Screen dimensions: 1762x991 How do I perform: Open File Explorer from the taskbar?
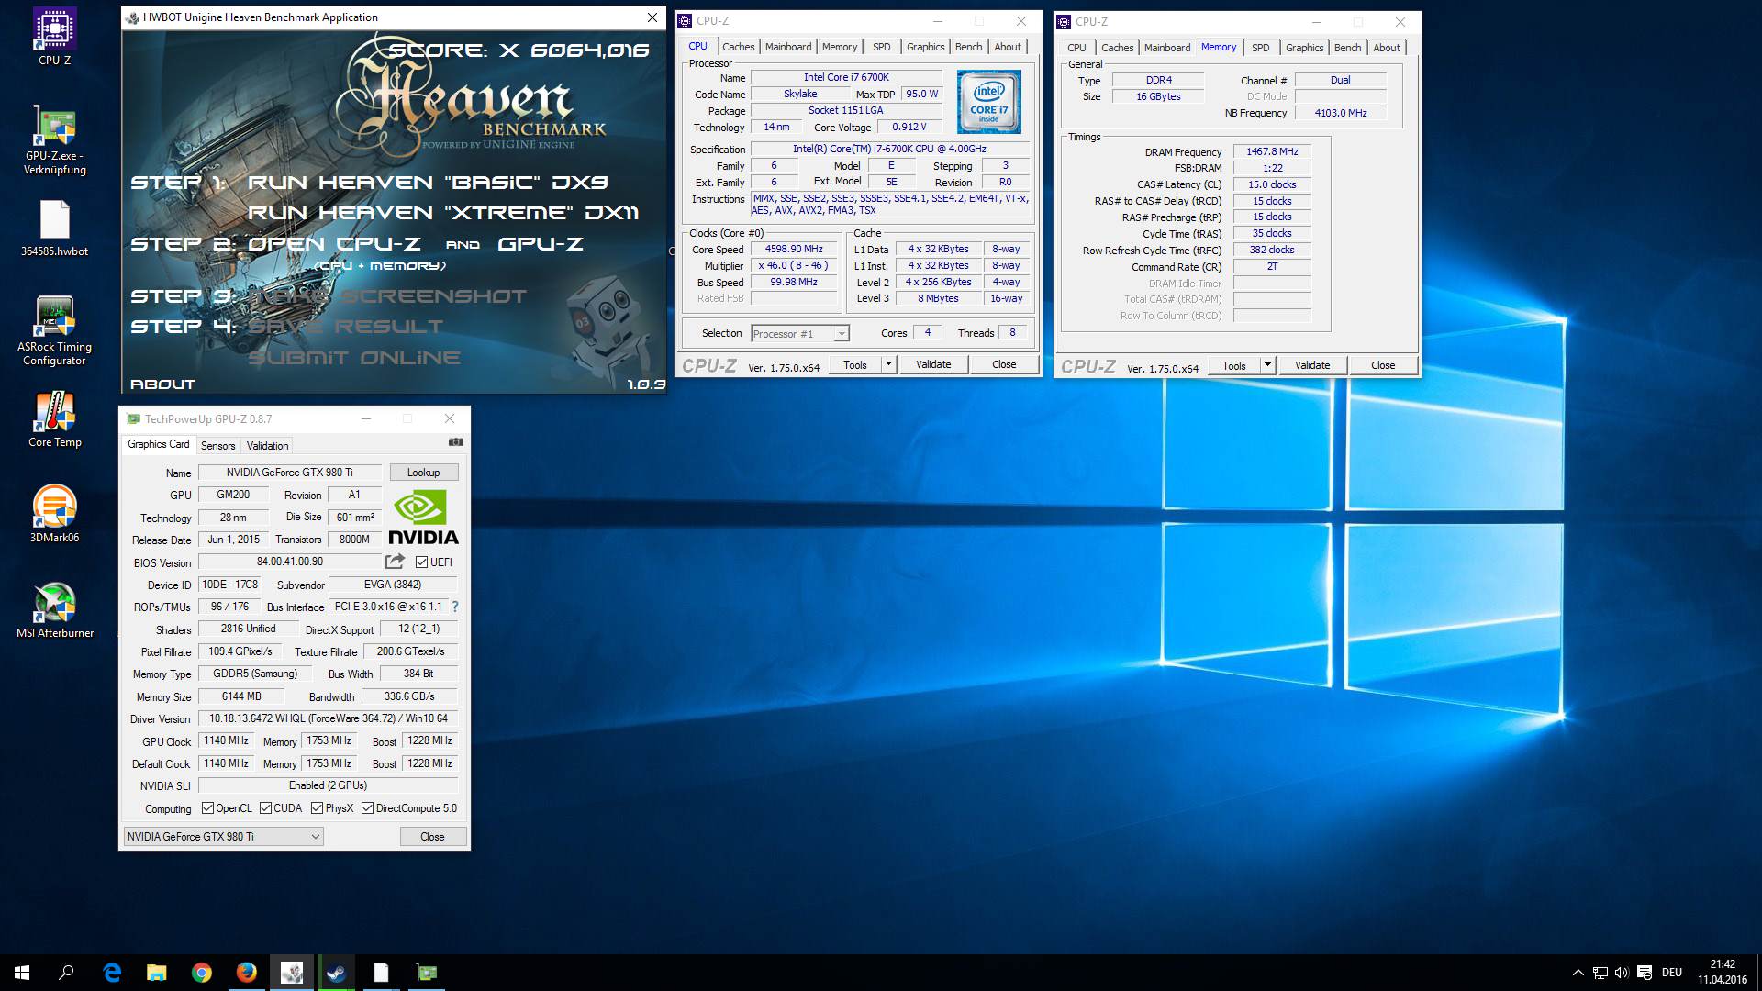pyautogui.click(x=157, y=973)
